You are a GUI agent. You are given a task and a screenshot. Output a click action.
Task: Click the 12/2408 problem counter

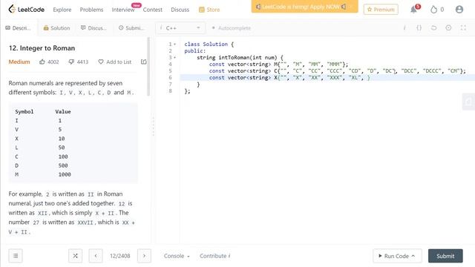click(x=120, y=256)
